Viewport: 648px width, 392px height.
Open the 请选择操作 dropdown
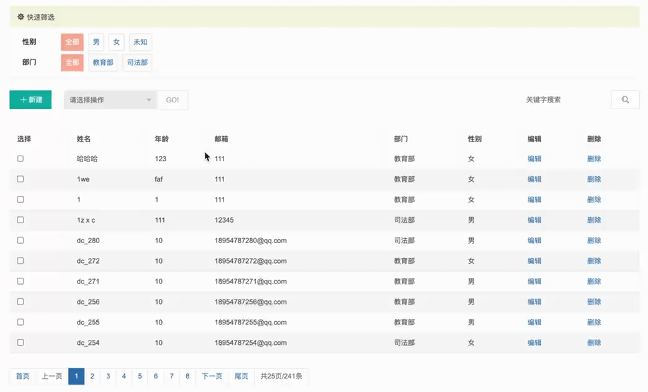tap(110, 100)
